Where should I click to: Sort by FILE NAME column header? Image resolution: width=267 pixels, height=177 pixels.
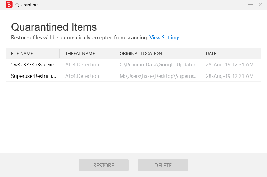[x=22, y=54]
